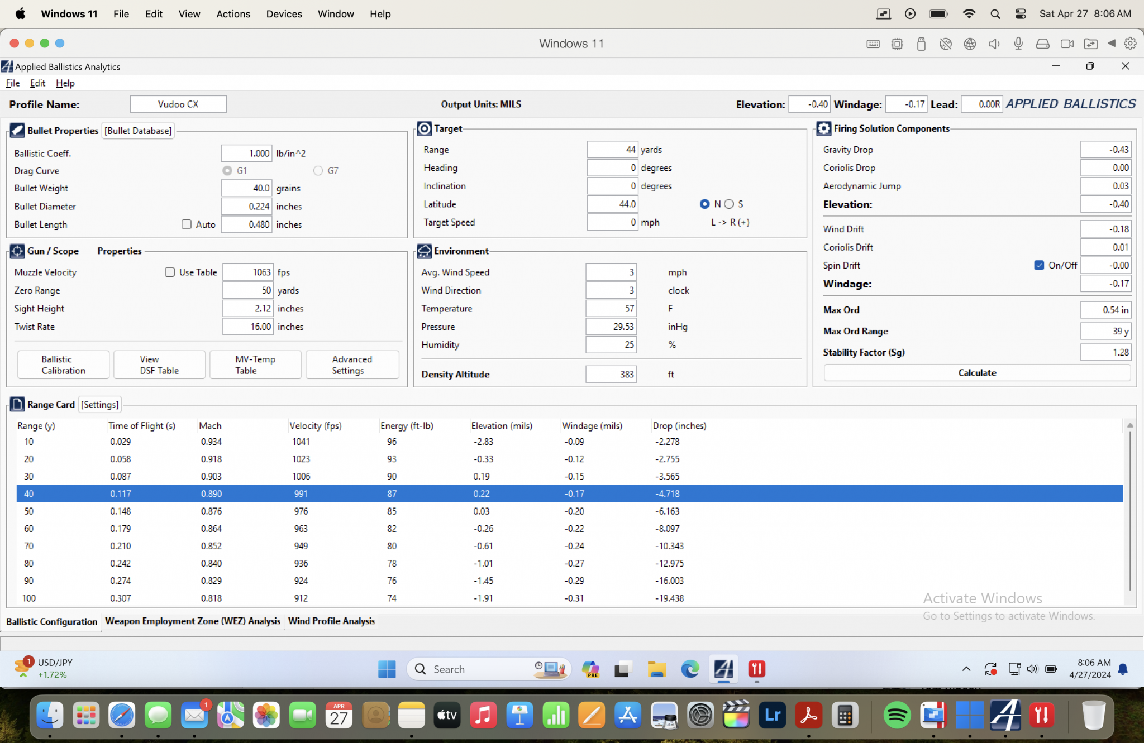Open the File menu in Applied Ballistics

tap(13, 83)
